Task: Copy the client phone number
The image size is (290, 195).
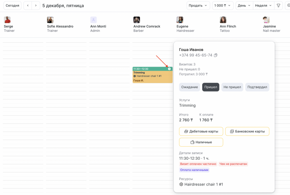Action: (216, 55)
